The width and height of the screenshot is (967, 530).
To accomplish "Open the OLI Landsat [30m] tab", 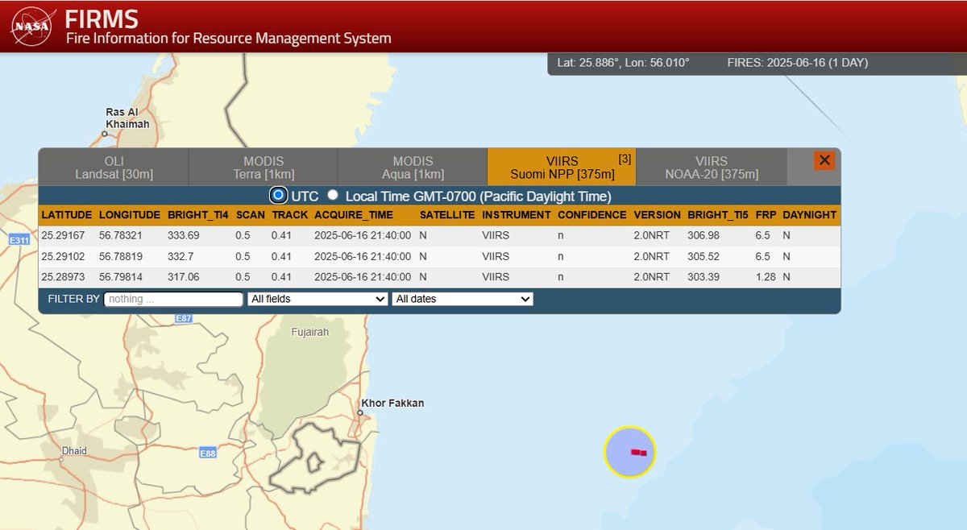I will pos(114,168).
